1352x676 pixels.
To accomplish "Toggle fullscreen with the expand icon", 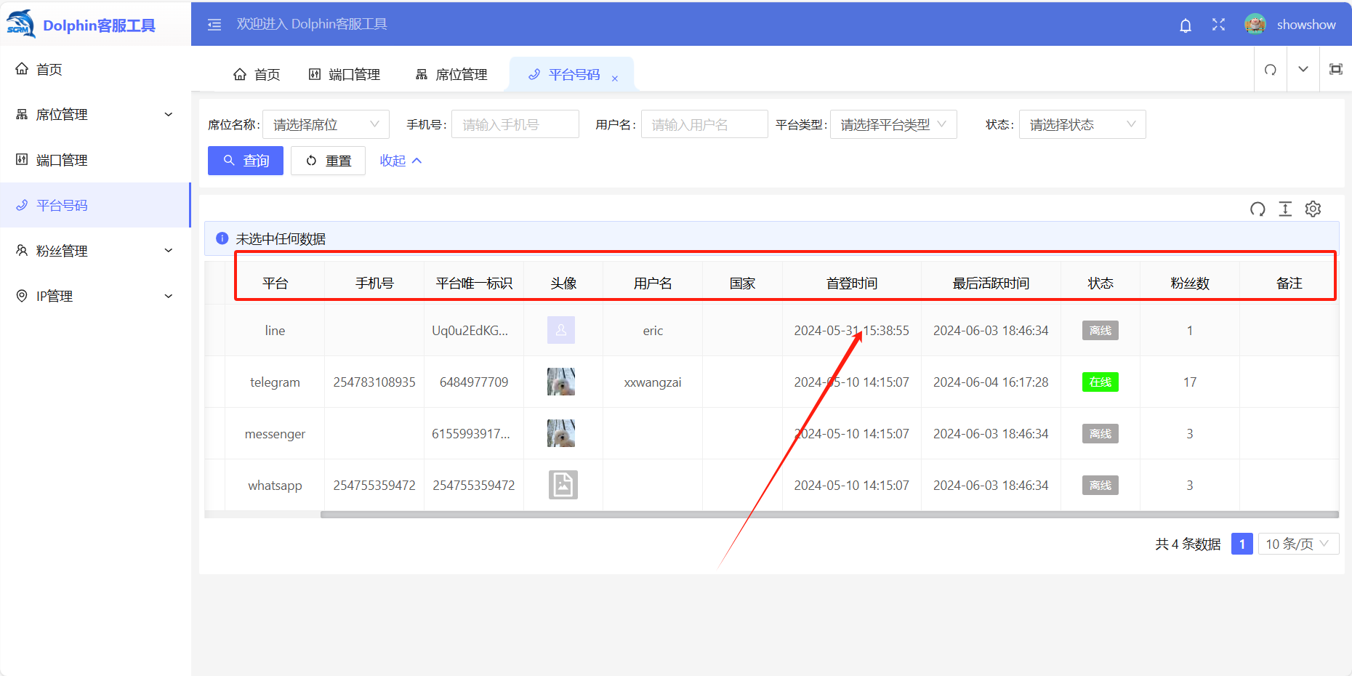I will point(1219,25).
